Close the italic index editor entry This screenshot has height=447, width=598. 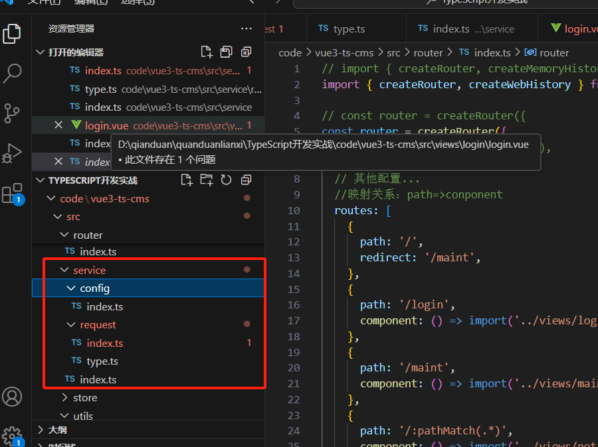58,161
